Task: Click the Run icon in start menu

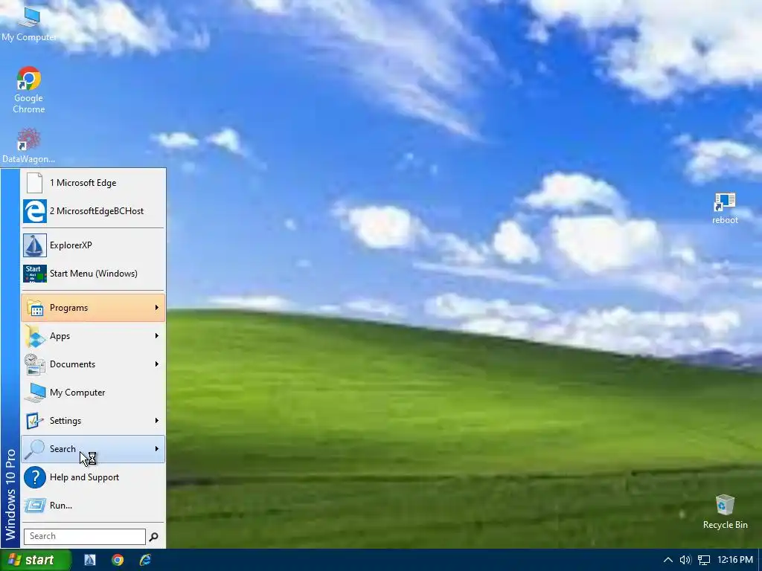Action: click(x=35, y=506)
